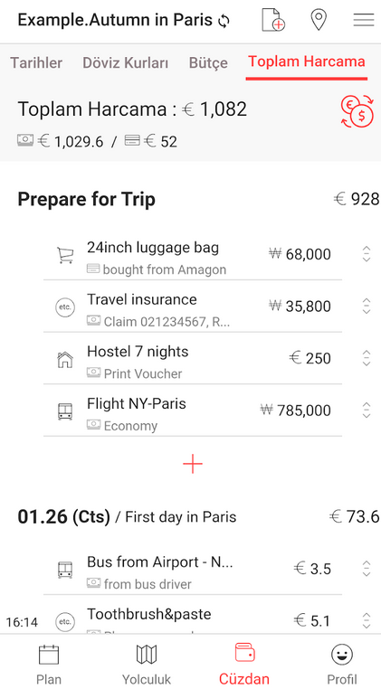Tap reorder arrows for Hostel 7 nights

point(366,358)
